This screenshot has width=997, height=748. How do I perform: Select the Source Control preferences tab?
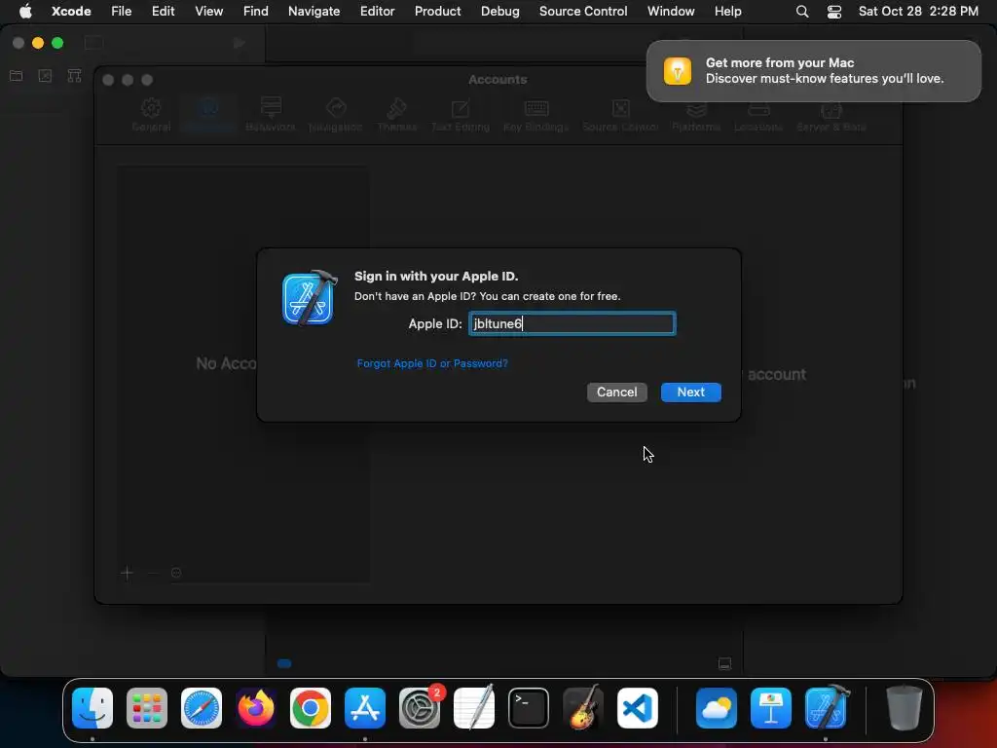pos(620,115)
